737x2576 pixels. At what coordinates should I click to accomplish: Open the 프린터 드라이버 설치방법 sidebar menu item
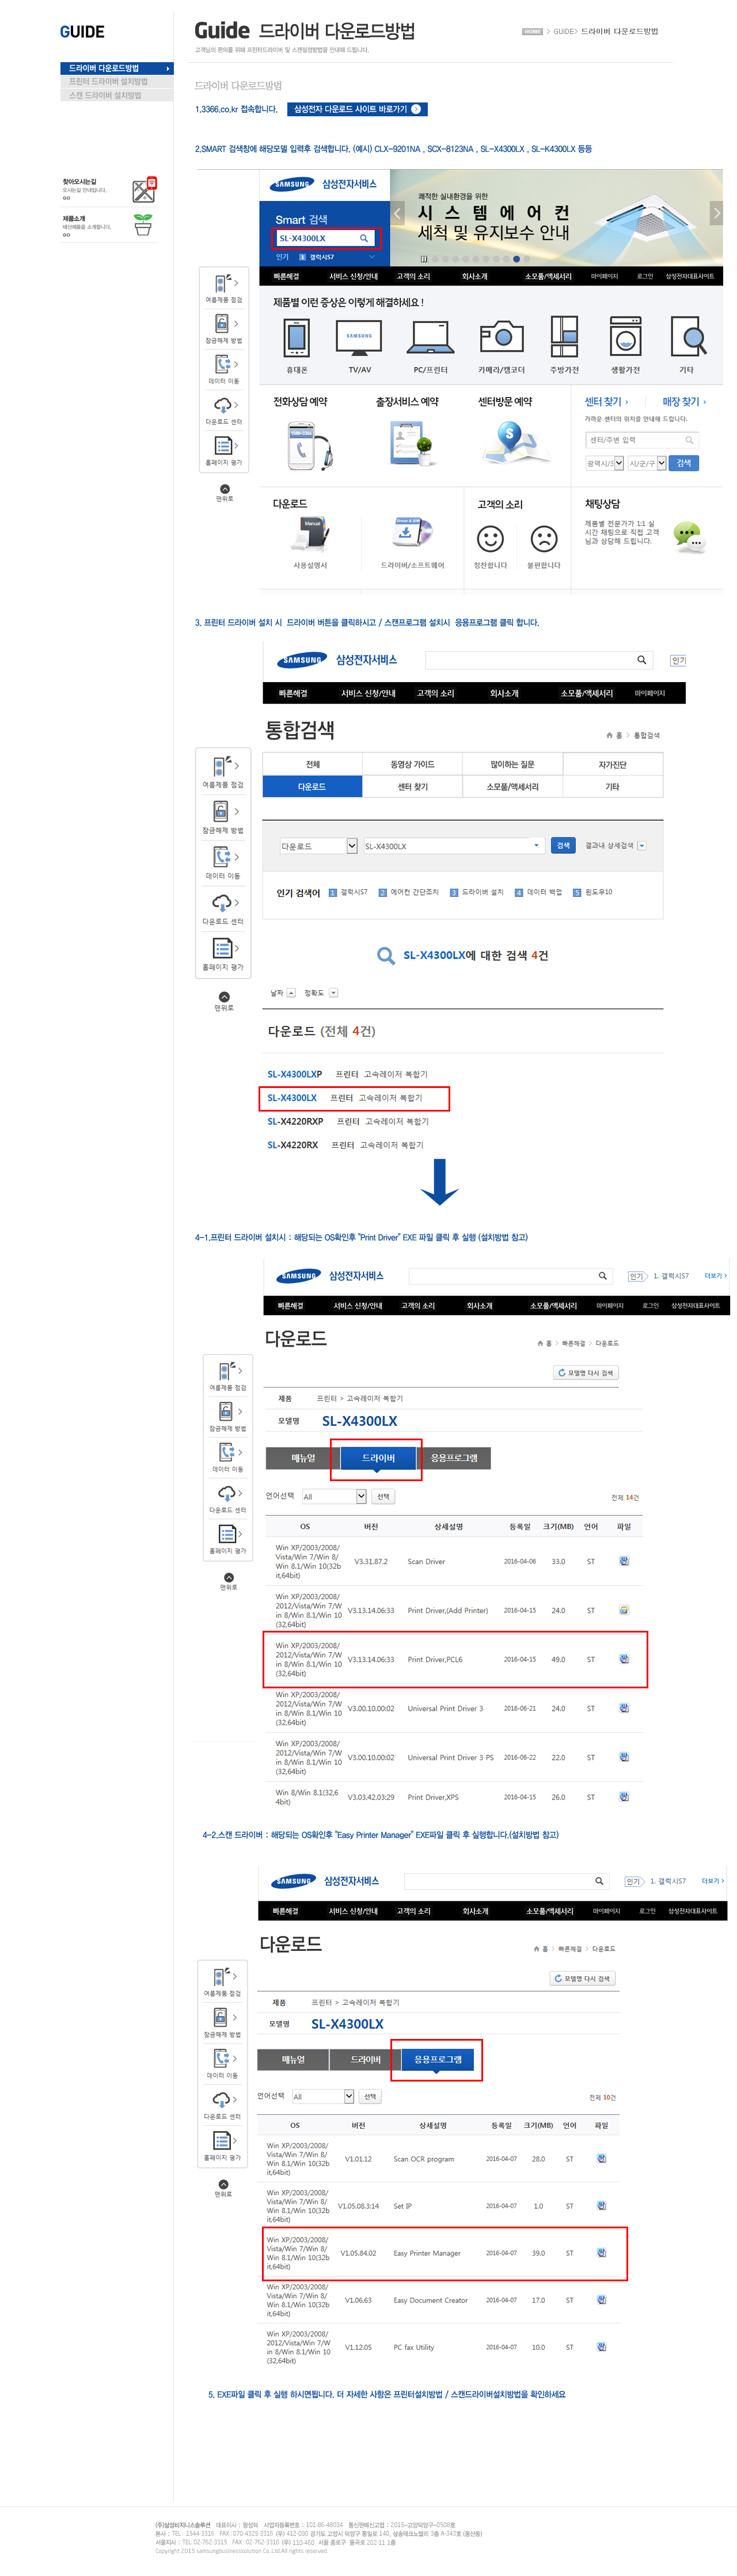pyautogui.click(x=116, y=81)
